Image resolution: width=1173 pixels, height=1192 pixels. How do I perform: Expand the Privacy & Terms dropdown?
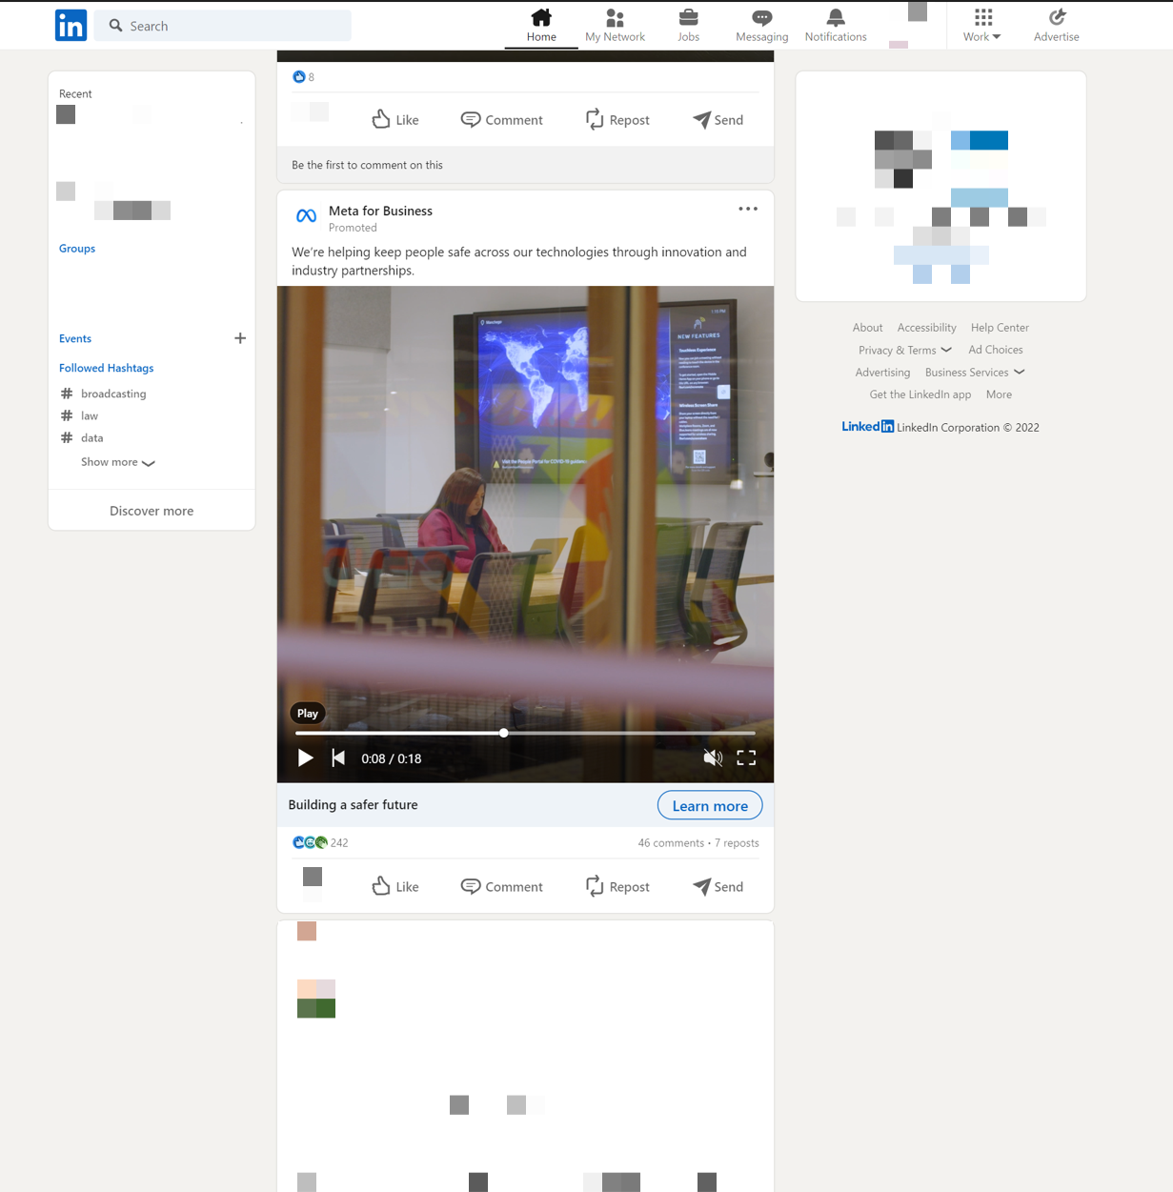(x=904, y=350)
